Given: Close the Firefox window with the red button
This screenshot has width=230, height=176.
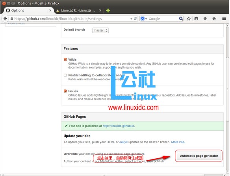Looking at the screenshot, I should pyautogui.click(x=4, y=3).
